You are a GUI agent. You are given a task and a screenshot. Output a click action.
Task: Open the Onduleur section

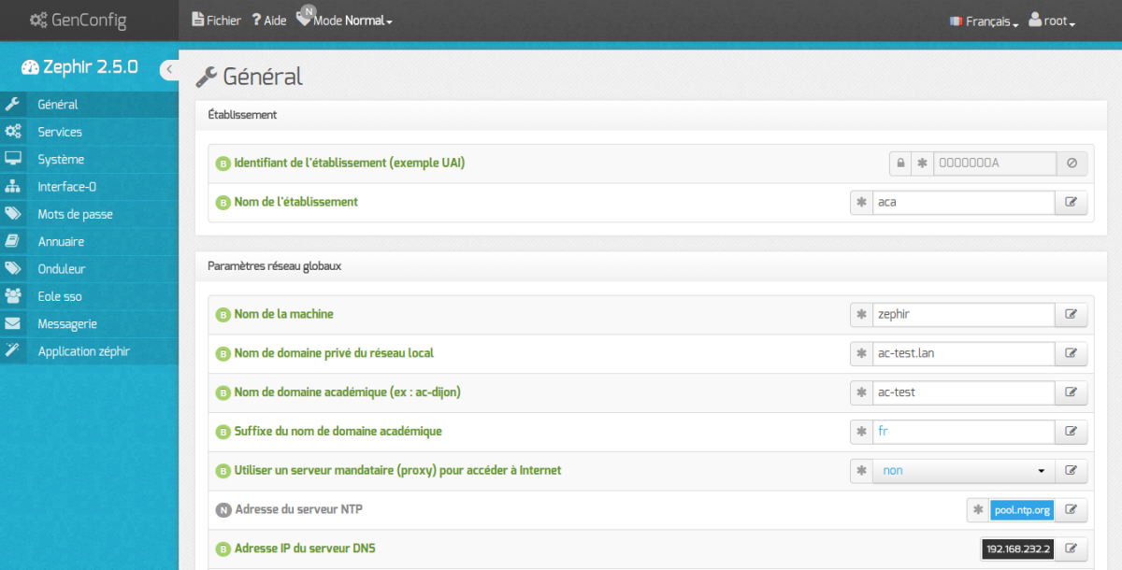(x=89, y=269)
